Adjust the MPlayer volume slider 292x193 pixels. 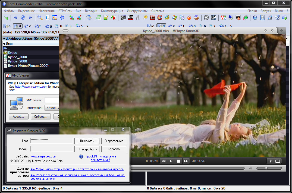coord(266,168)
